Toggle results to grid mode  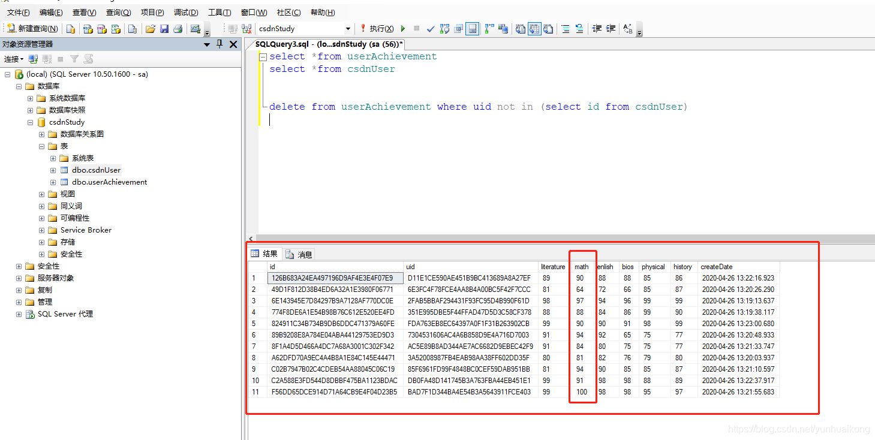(534, 28)
